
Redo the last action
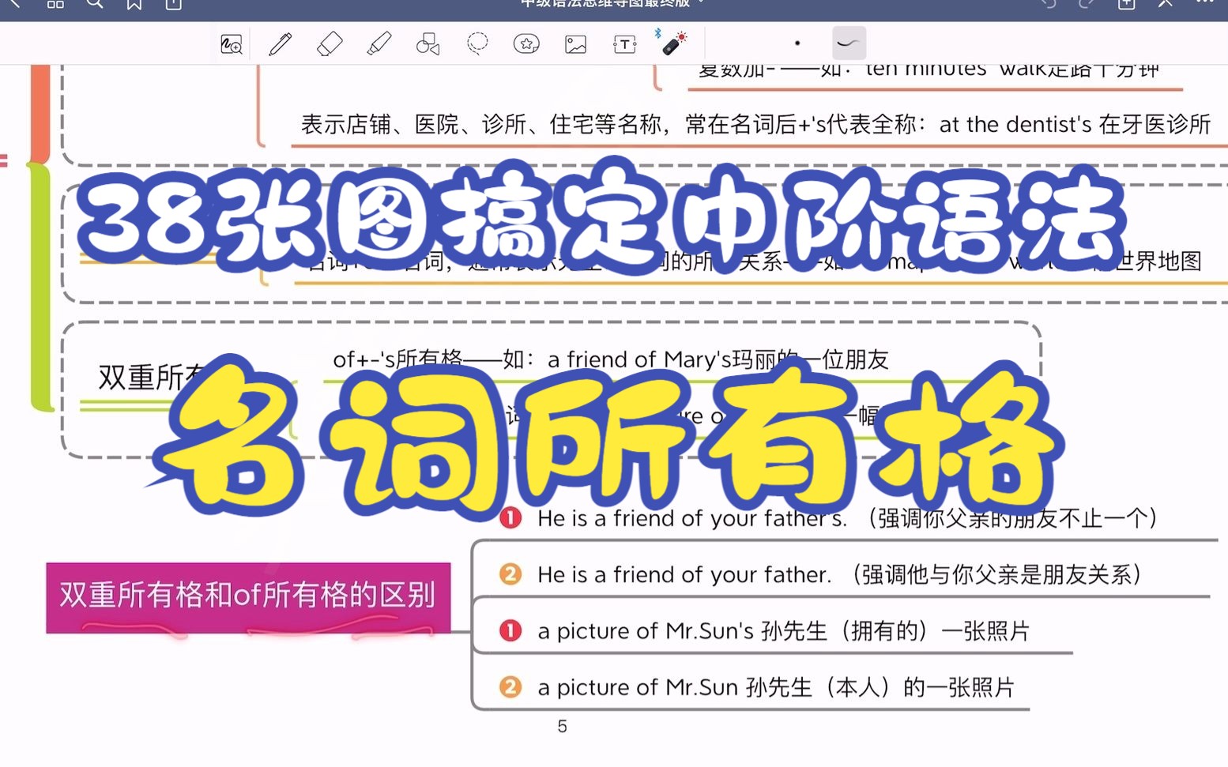click(1087, 4)
